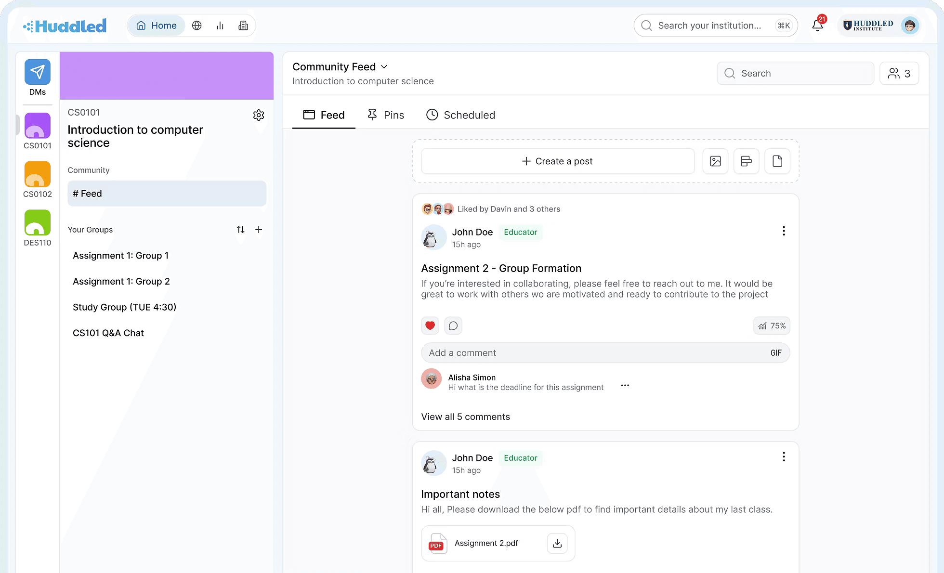Expand the Community Feed dropdown chevron
This screenshot has height=573, width=944.
(x=384, y=67)
